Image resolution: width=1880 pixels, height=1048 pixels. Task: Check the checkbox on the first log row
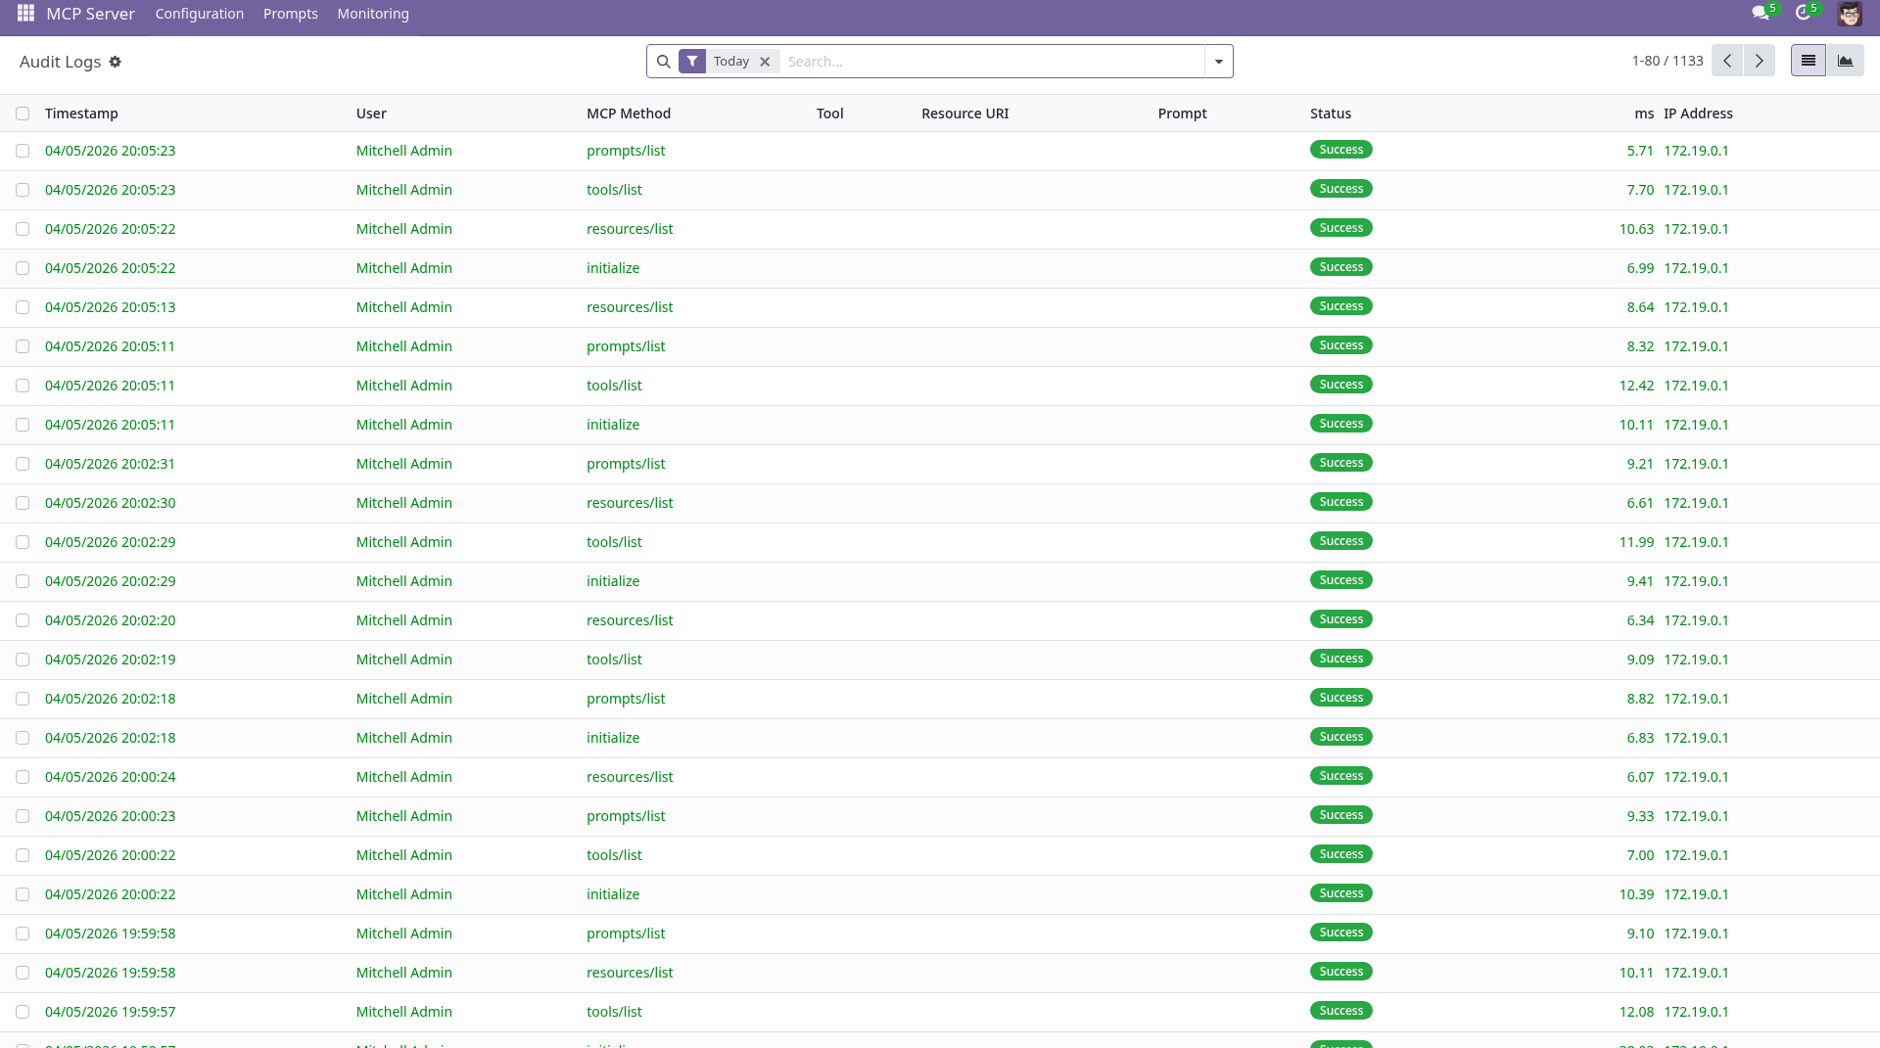click(x=23, y=151)
